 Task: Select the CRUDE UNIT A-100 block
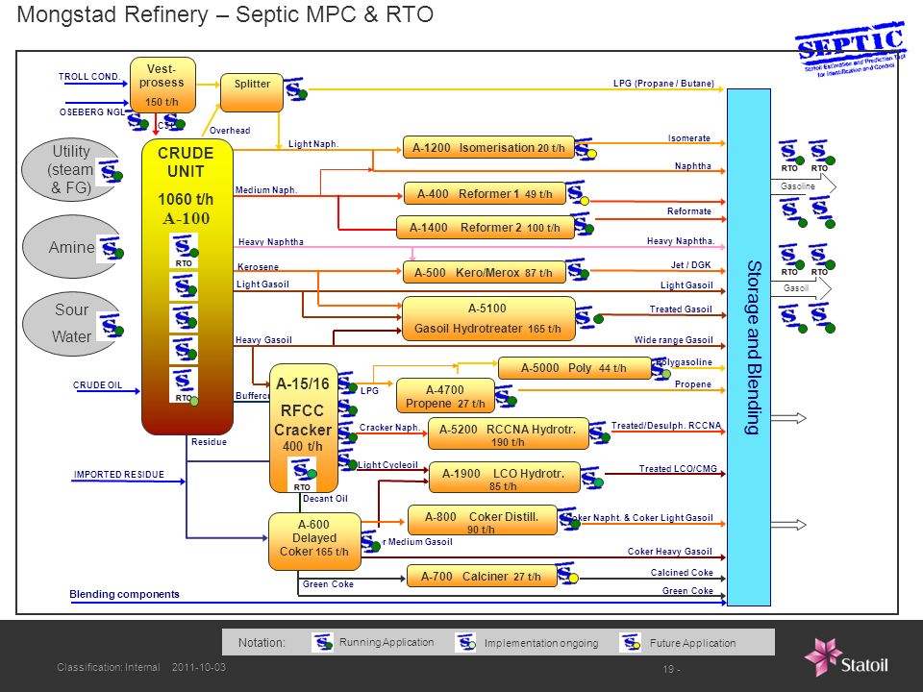[187, 287]
